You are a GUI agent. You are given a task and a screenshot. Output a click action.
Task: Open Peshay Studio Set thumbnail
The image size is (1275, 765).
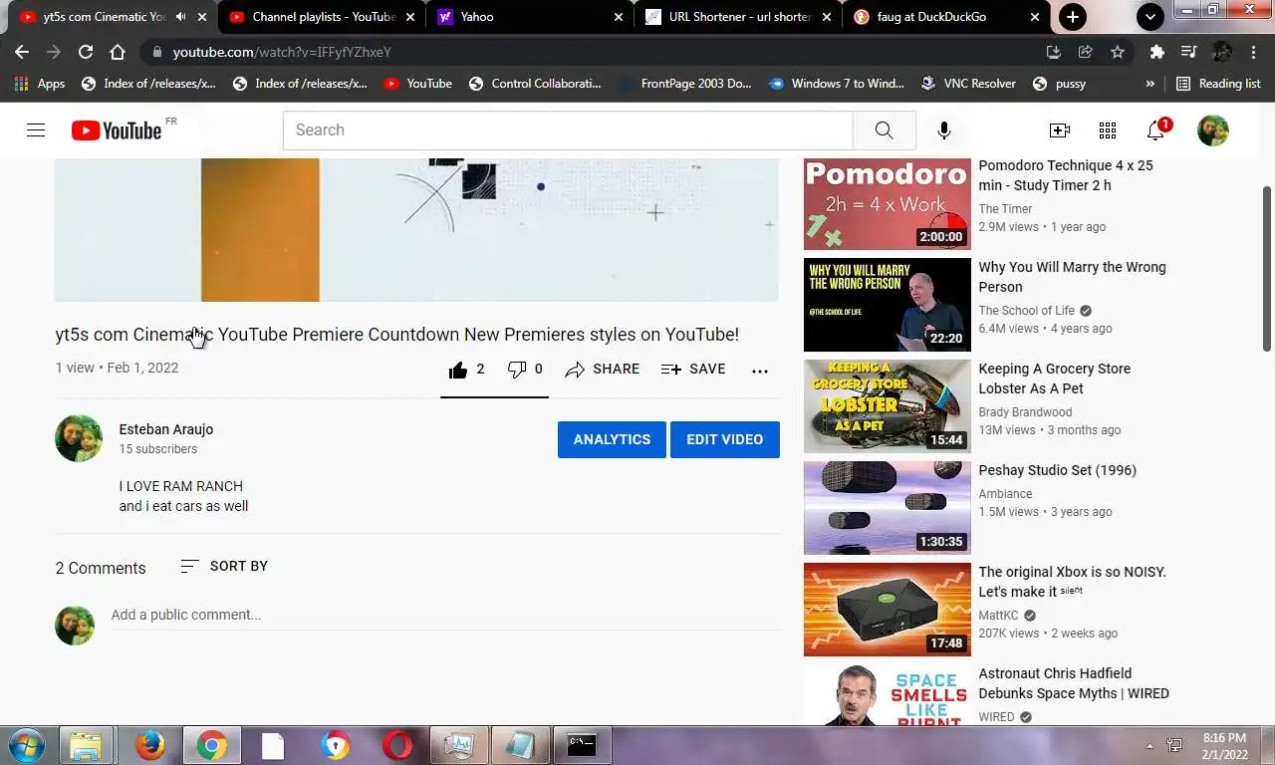coord(887,508)
